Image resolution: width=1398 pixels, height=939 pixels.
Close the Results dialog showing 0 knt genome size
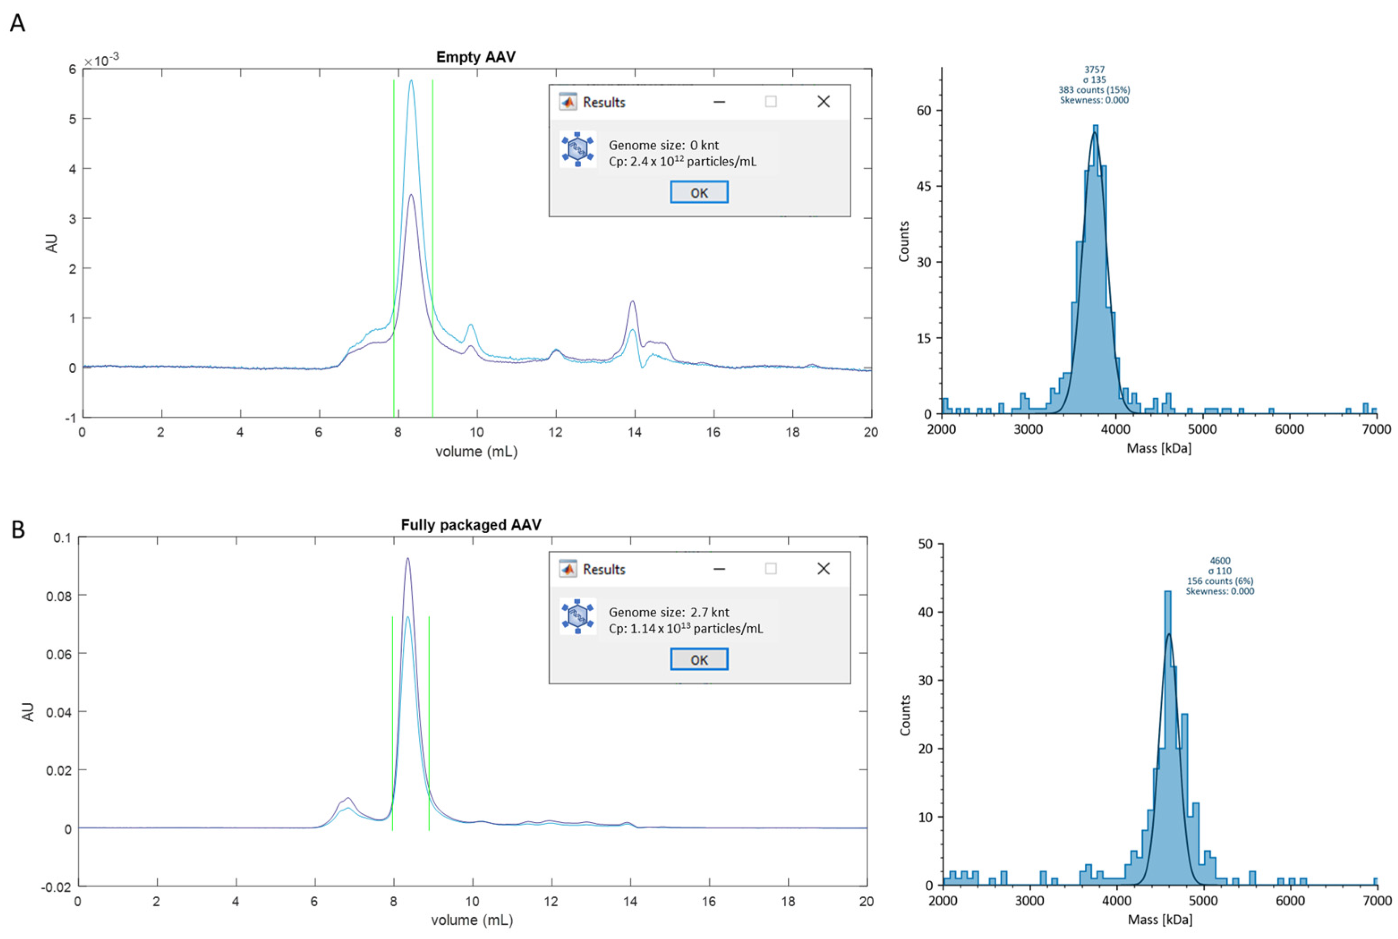[823, 102]
